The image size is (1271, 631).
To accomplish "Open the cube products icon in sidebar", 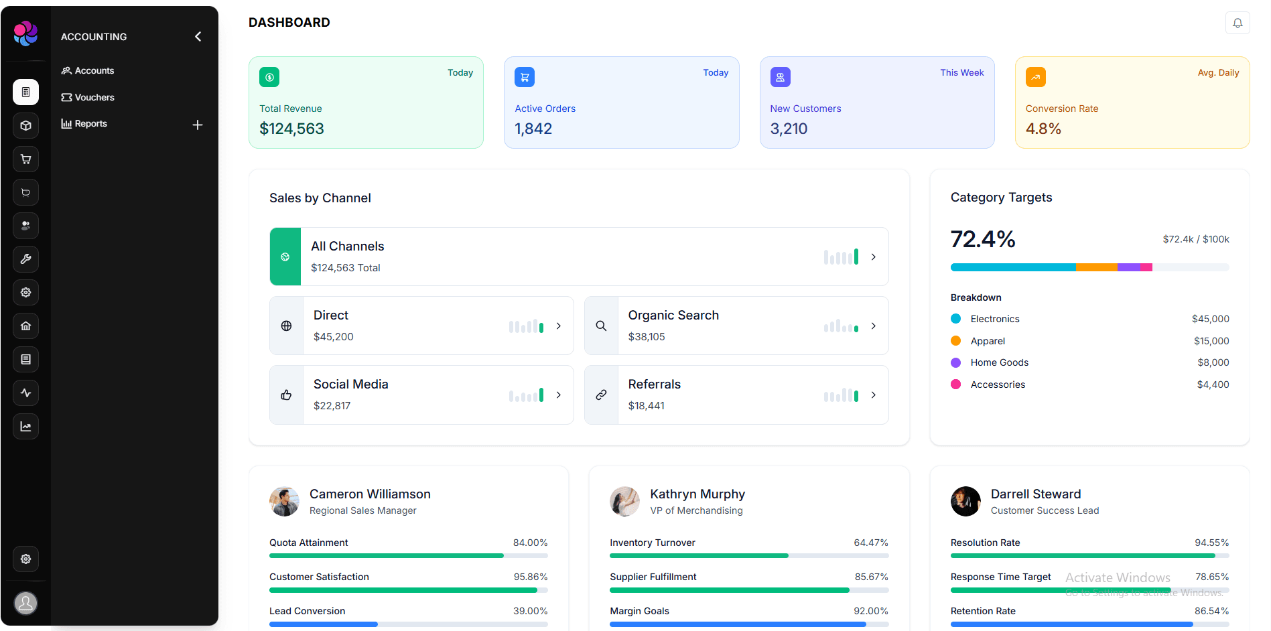I will [25, 125].
